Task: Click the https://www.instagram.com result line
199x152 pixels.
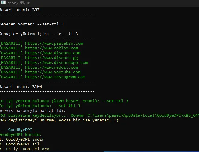Action: point(43,77)
